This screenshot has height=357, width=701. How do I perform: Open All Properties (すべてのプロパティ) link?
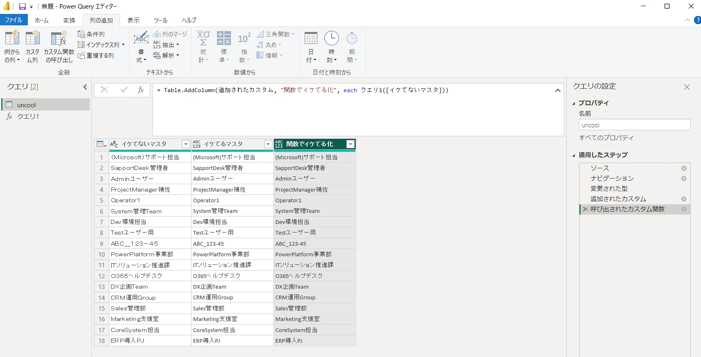pyautogui.click(x=606, y=138)
